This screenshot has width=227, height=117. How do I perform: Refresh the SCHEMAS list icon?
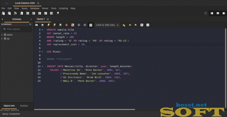(x=30, y=24)
